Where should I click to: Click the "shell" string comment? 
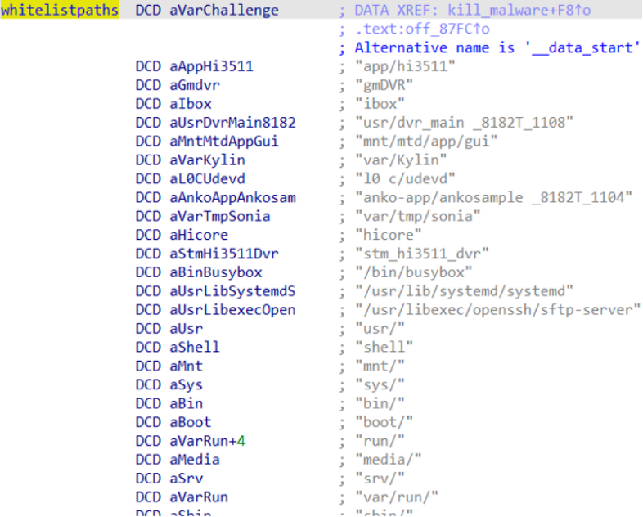(x=384, y=348)
